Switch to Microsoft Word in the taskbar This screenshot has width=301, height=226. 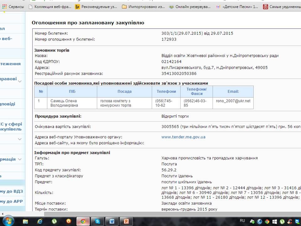click(112, 221)
